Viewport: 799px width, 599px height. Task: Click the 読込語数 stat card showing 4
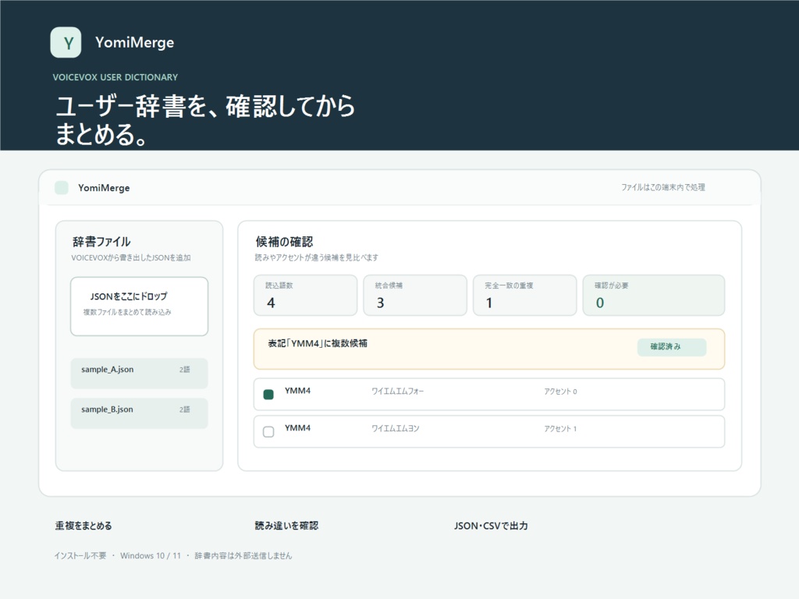pos(305,296)
